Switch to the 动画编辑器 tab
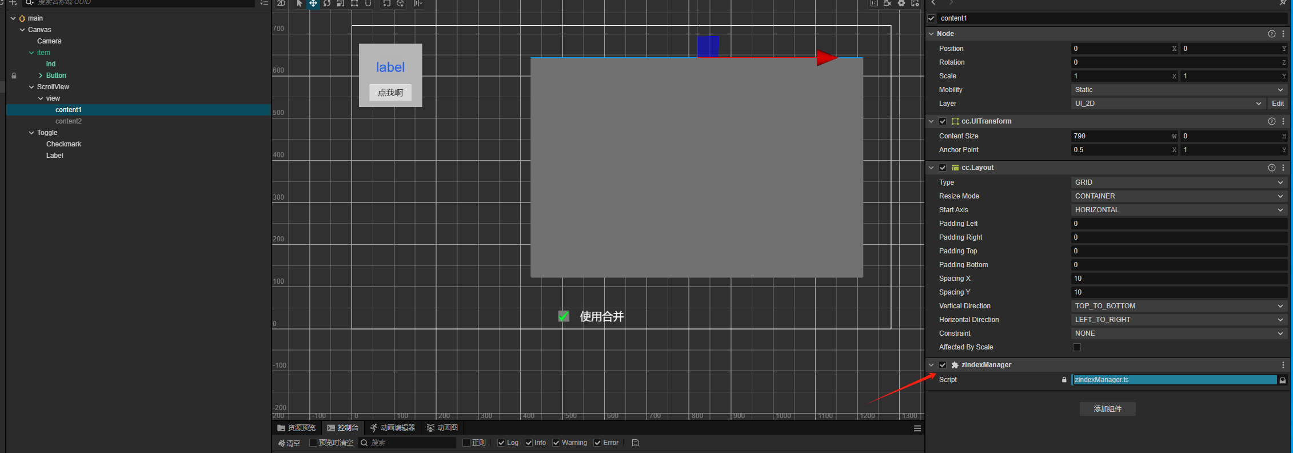Viewport: 1293px width, 453px height. [x=393, y=428]
